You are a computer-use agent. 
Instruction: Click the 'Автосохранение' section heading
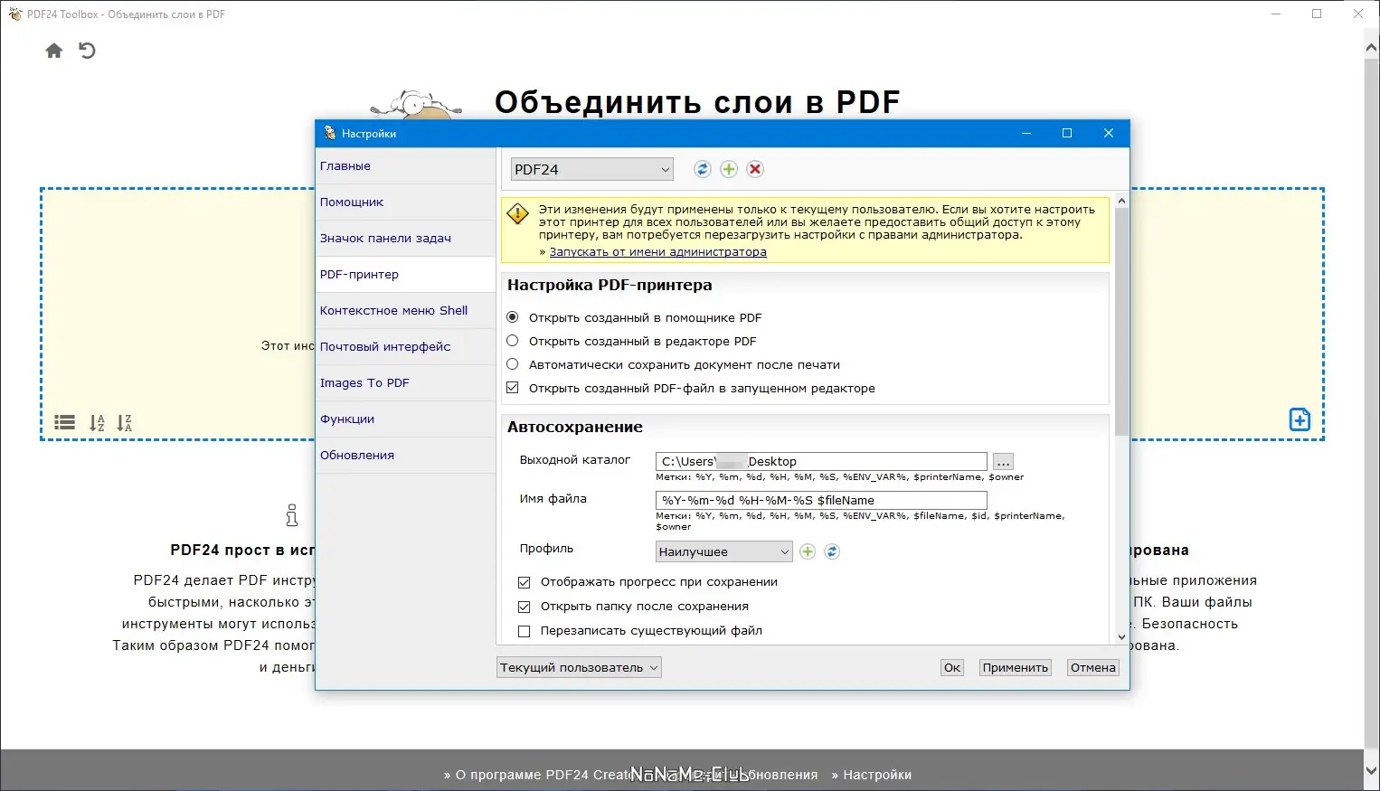[575, 427]
